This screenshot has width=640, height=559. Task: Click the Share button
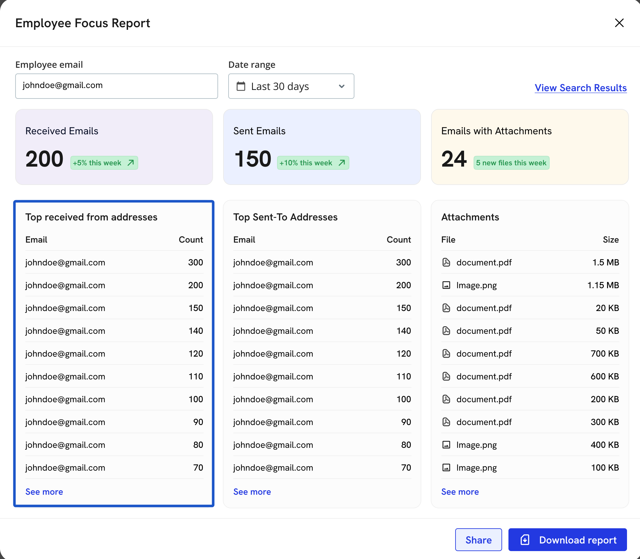[x=478, y=540]
